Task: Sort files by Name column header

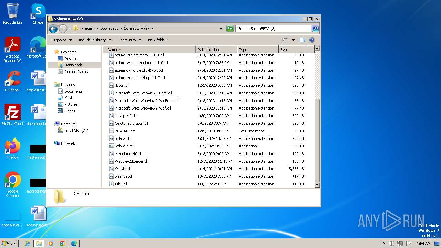Action: (x=149, y=50)
